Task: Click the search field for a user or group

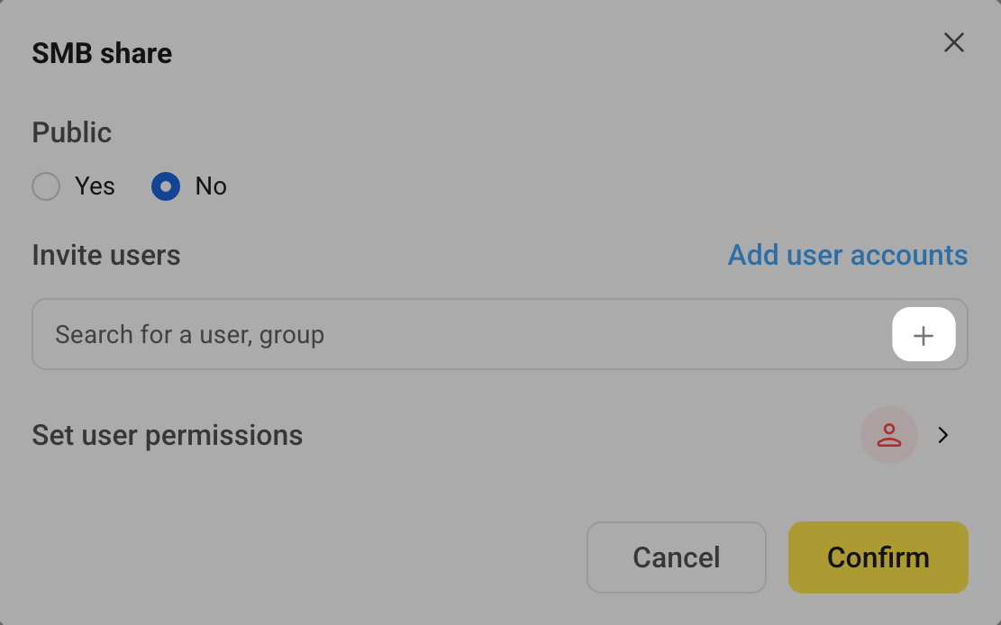Action: 405,334
